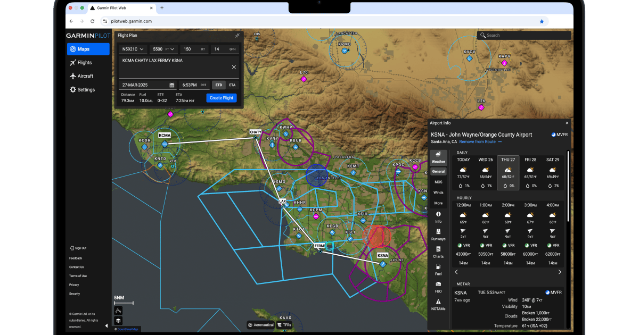Open the Runways section icon
The width and height of the screenshot is (639, 335).
pyautogui.click(x=438, y=232)
